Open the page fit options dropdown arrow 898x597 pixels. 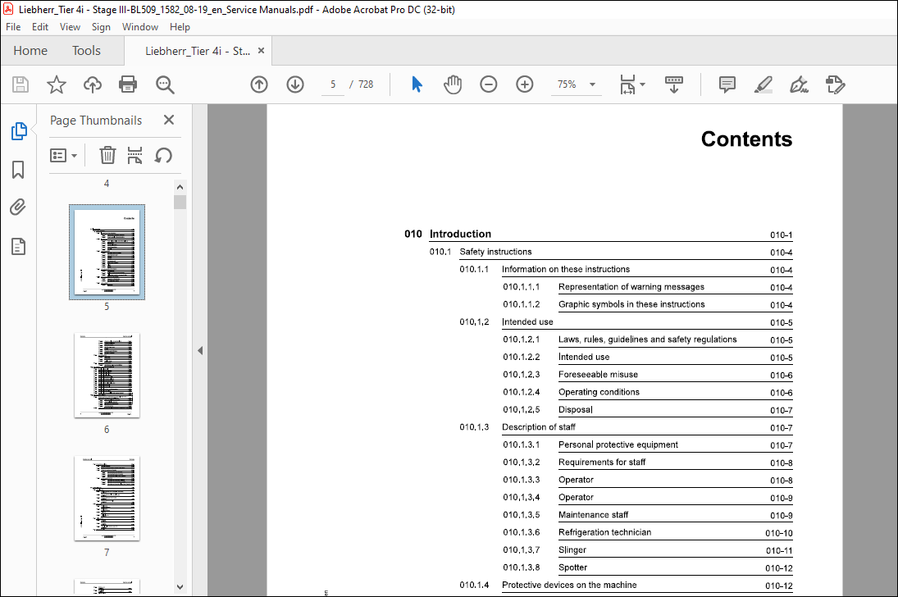tap(643, 84)
